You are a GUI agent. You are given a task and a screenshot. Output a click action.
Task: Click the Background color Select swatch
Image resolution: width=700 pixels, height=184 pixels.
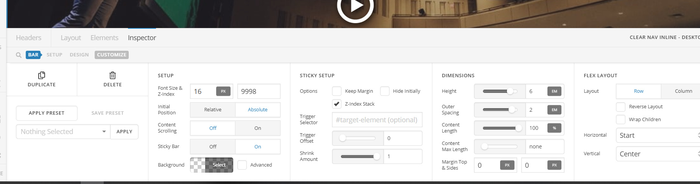[212, 165]
